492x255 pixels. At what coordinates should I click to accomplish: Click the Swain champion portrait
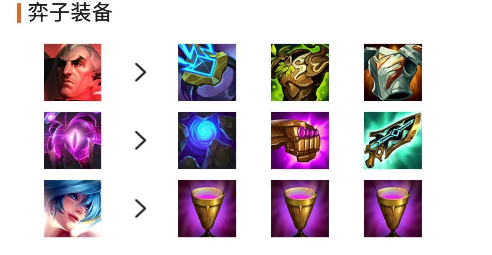coord(72,72)
